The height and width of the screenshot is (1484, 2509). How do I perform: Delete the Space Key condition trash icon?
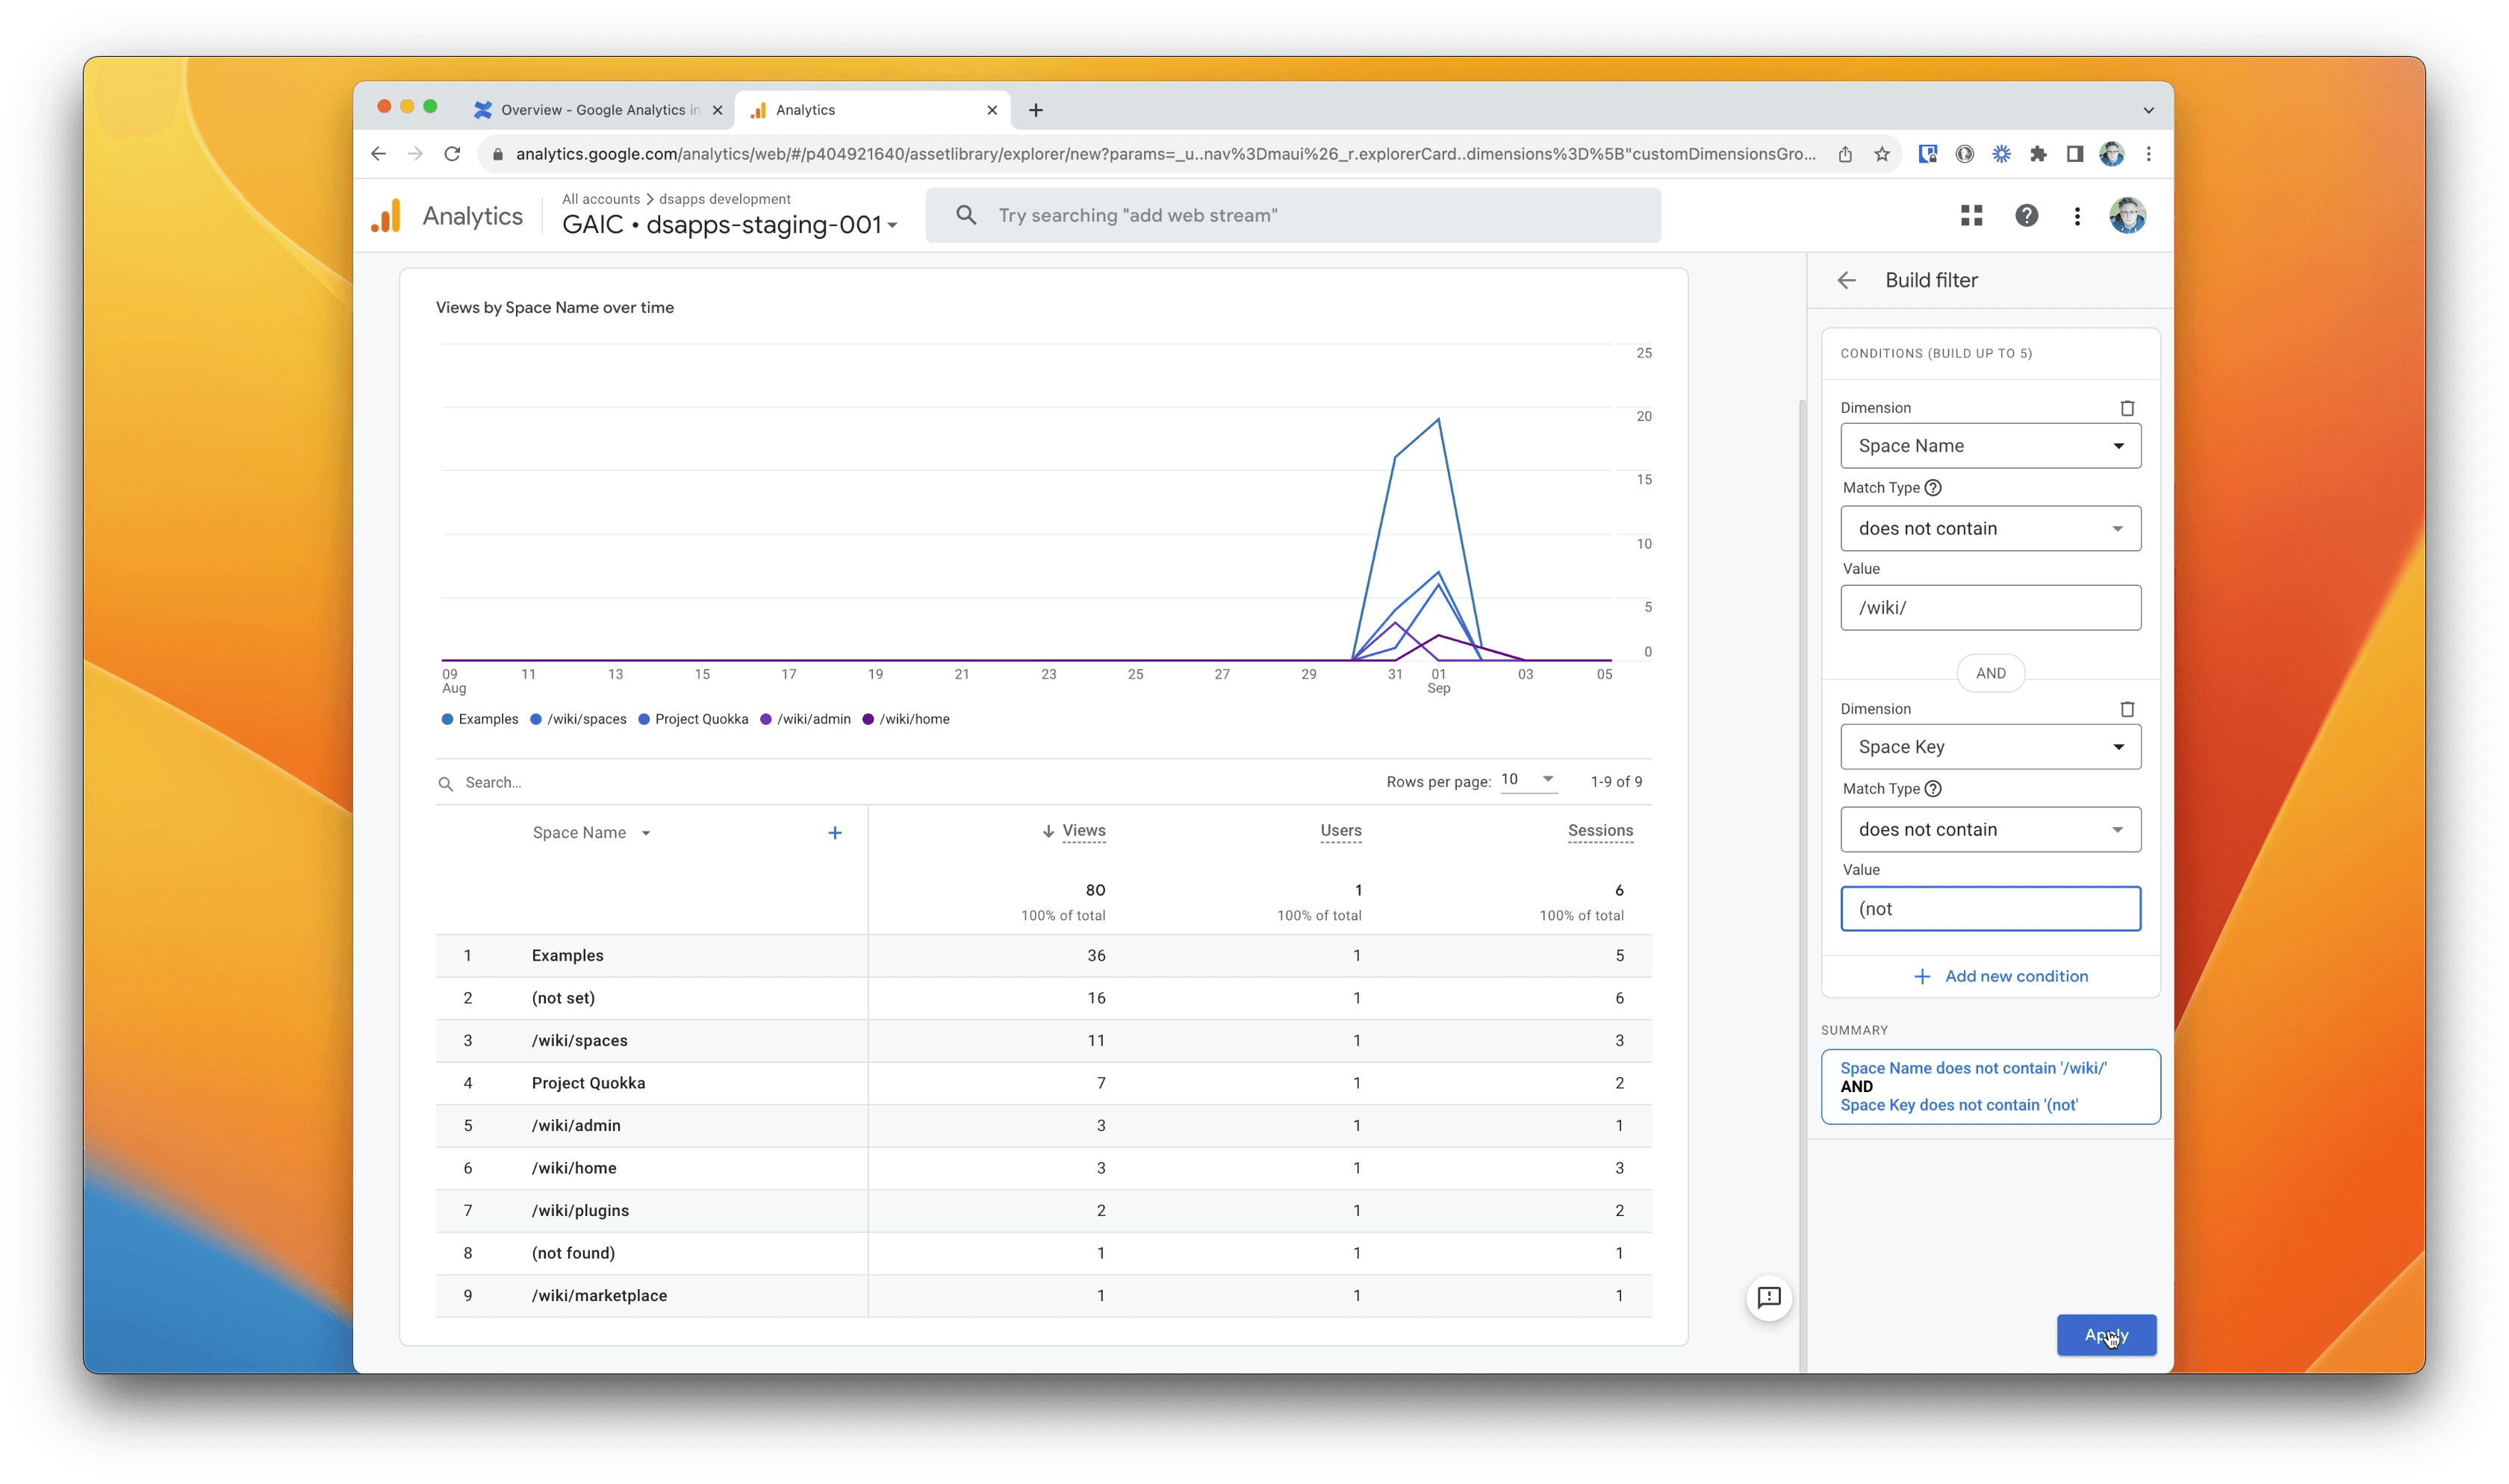2127,709
